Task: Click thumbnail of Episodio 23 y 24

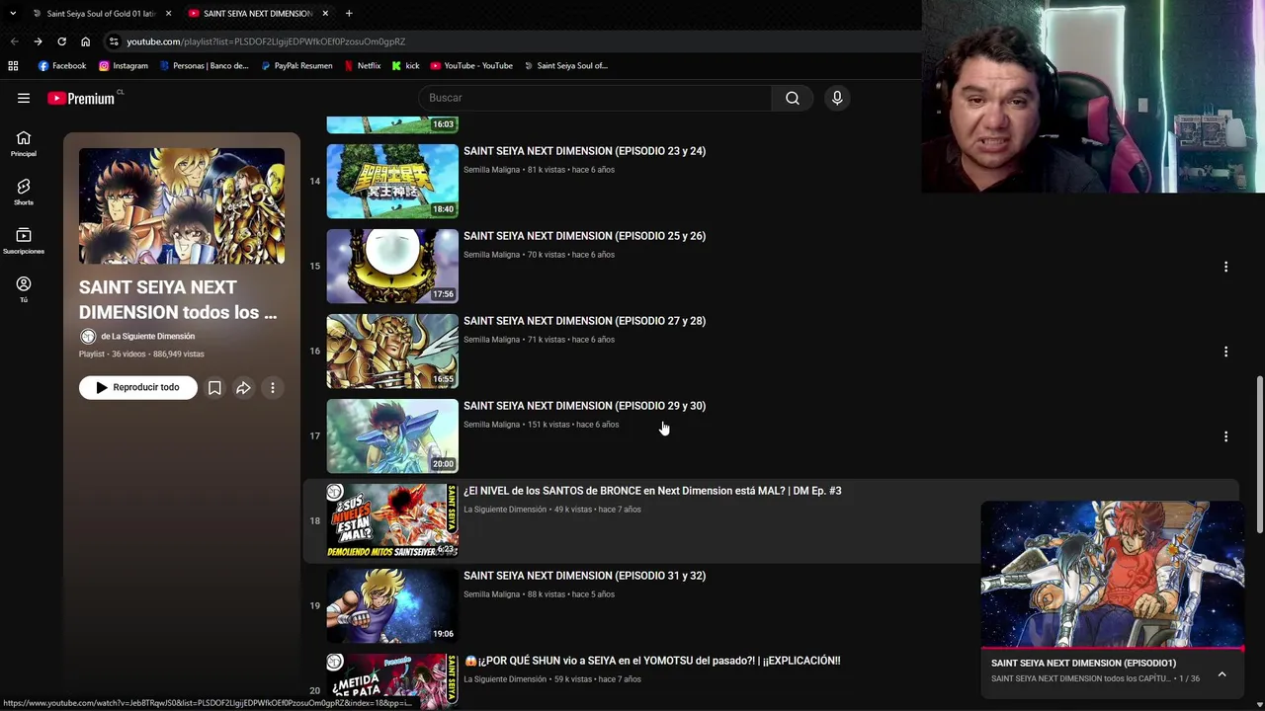Action: coord(392,182)
